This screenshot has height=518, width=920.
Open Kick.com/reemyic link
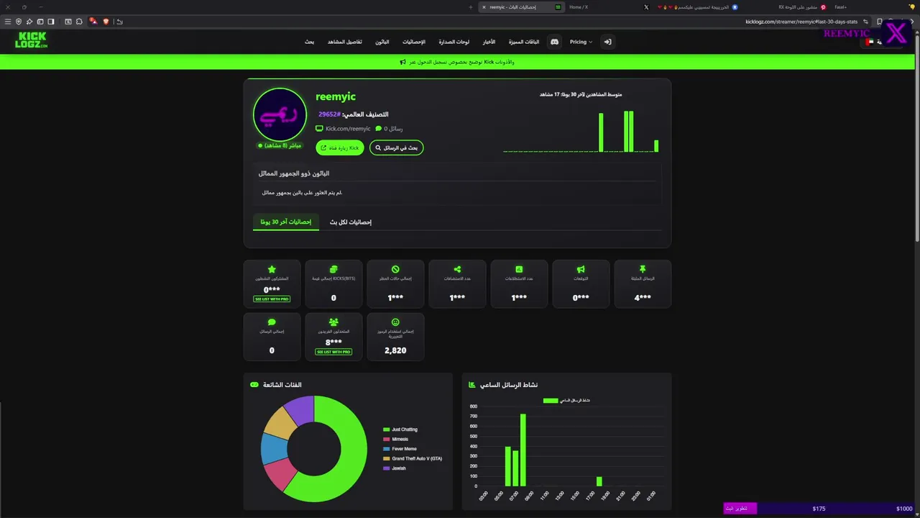tap(348, 129)
